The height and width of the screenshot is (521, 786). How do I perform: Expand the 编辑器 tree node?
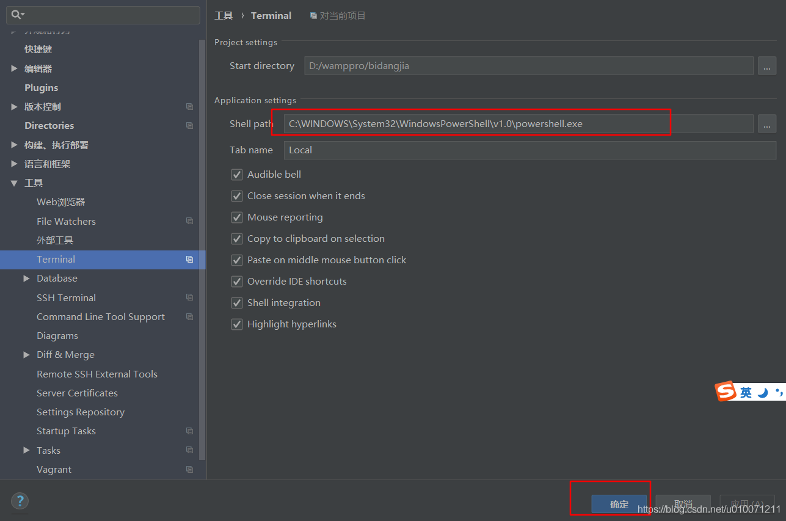(x=14, y=68)
